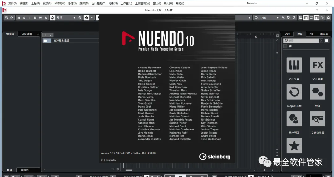334x177 pixels.
Task: Open the window layout setup icon
Action: click(322, 18)
